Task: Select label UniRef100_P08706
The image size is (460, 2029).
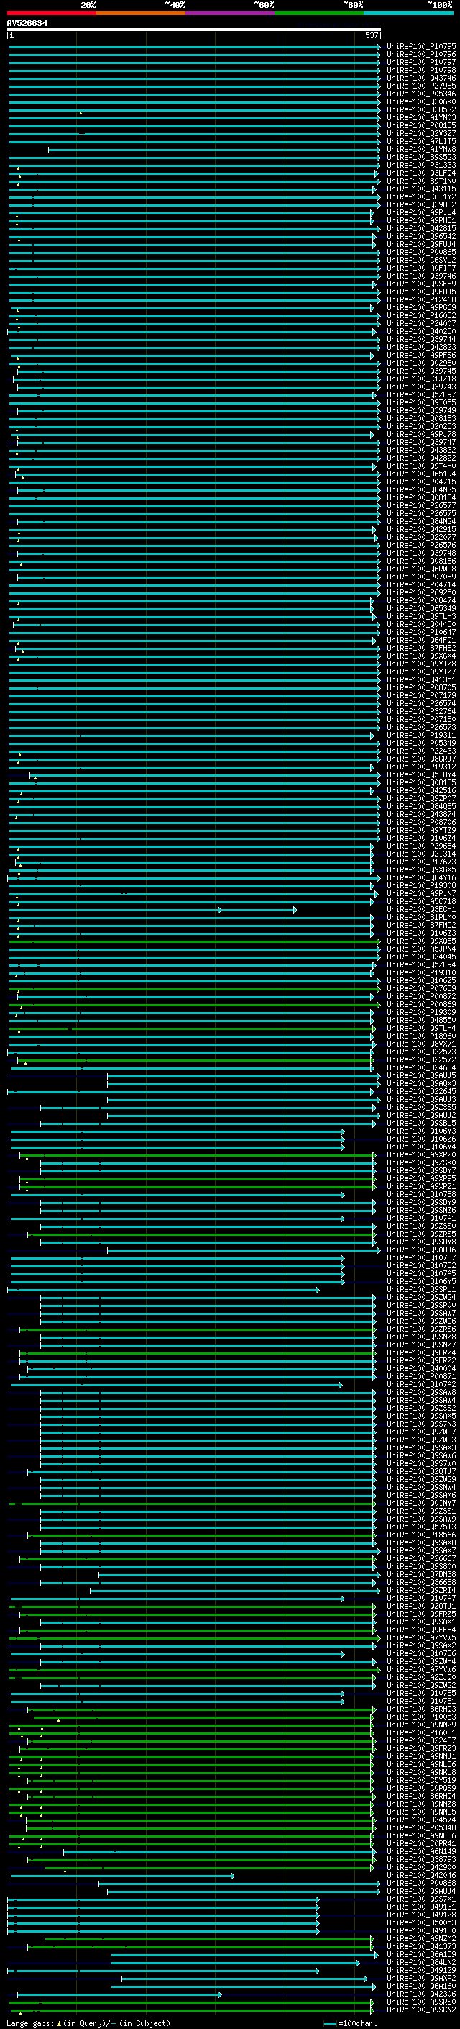Action: pos(421,822)
